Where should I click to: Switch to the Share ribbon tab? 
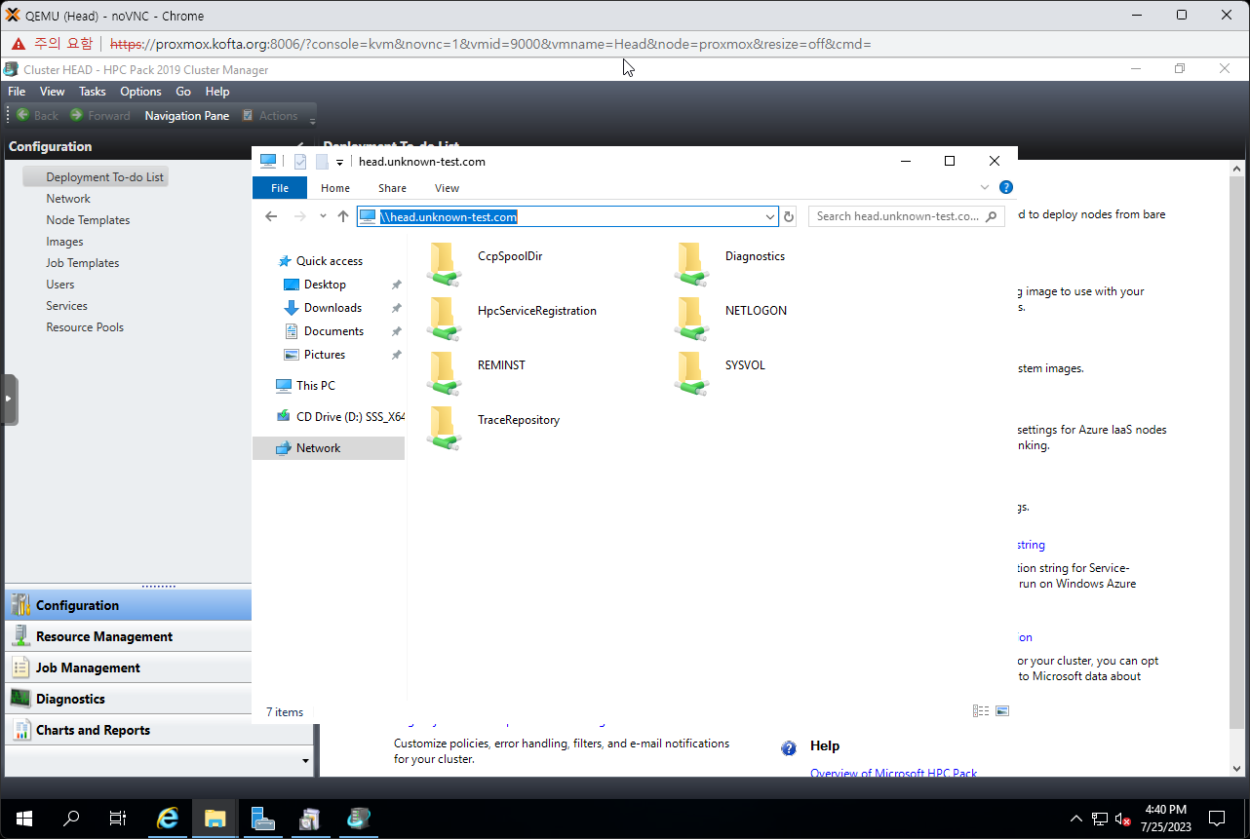point(392,188)
